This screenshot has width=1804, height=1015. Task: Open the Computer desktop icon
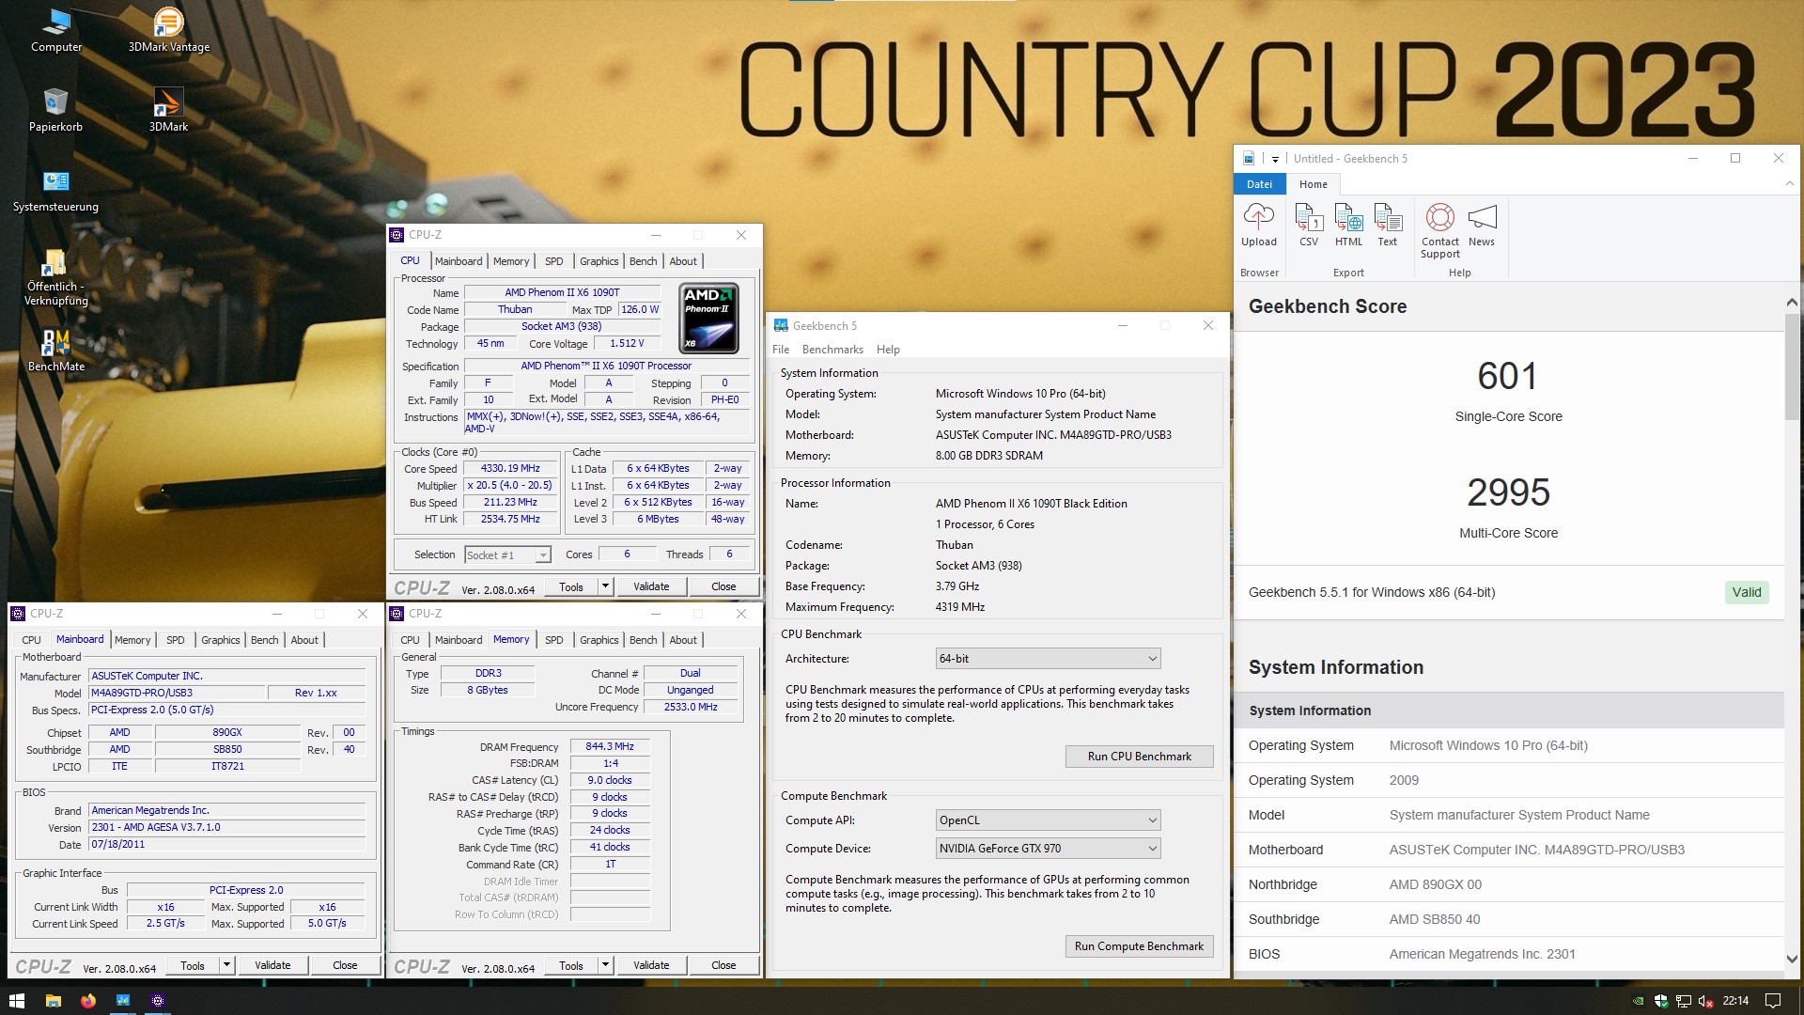(x=56, y=30)
